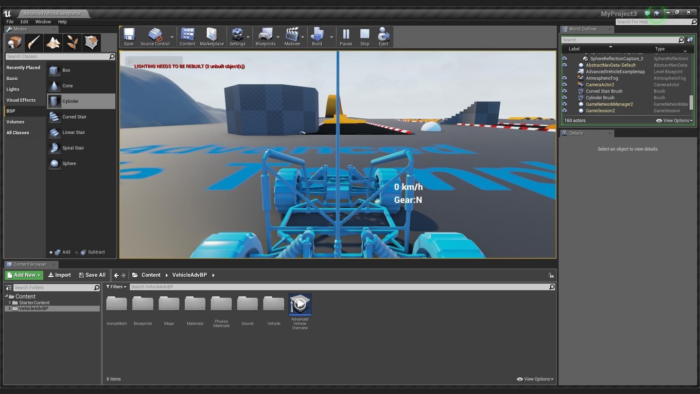The image size is (700, 394).
Task: Hide the AtmosphericFog actor with its eye icon
Action: (x=564, y=78)
